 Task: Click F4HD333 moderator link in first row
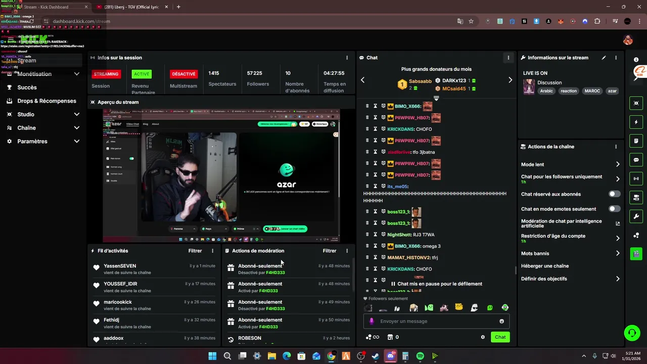pos(275,272)
